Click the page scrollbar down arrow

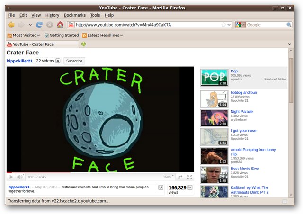(x=291, y=195)
